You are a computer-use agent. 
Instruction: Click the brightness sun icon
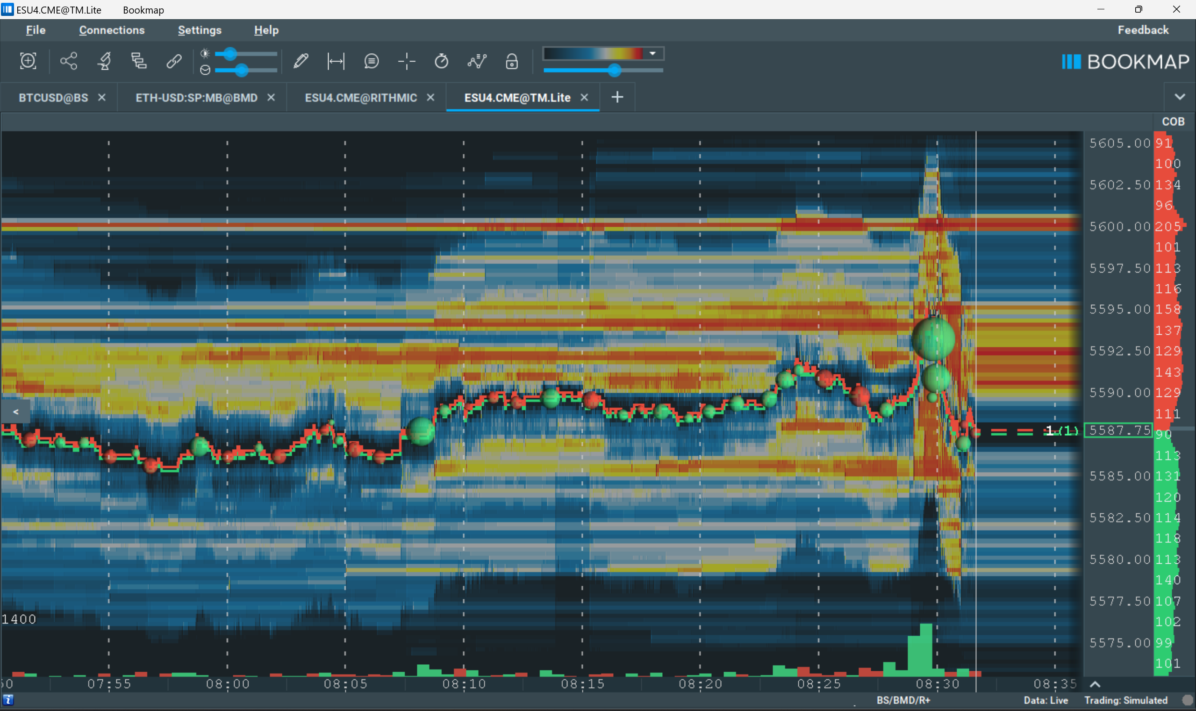tap(205, 53)
